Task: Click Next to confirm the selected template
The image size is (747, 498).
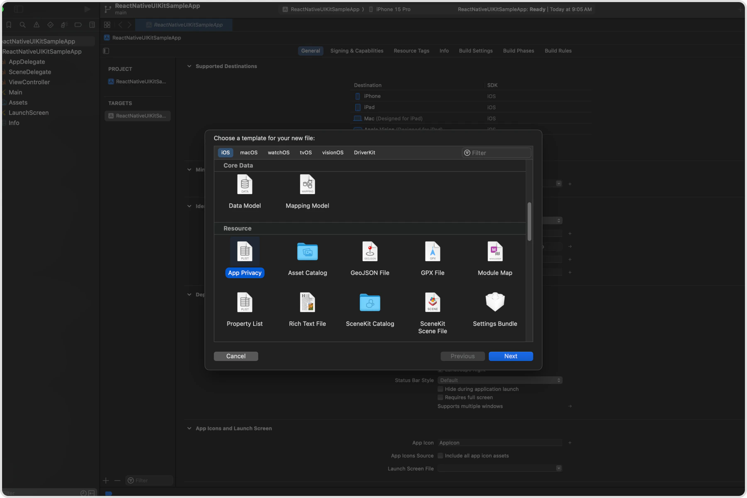Action: (x=510, y=356)
